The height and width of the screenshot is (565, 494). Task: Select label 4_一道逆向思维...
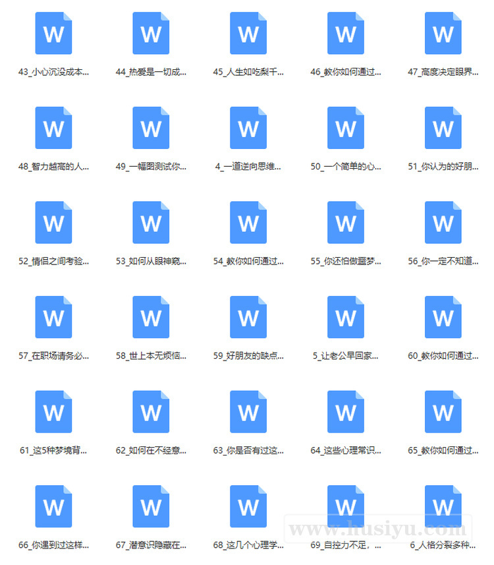[248, 167]
